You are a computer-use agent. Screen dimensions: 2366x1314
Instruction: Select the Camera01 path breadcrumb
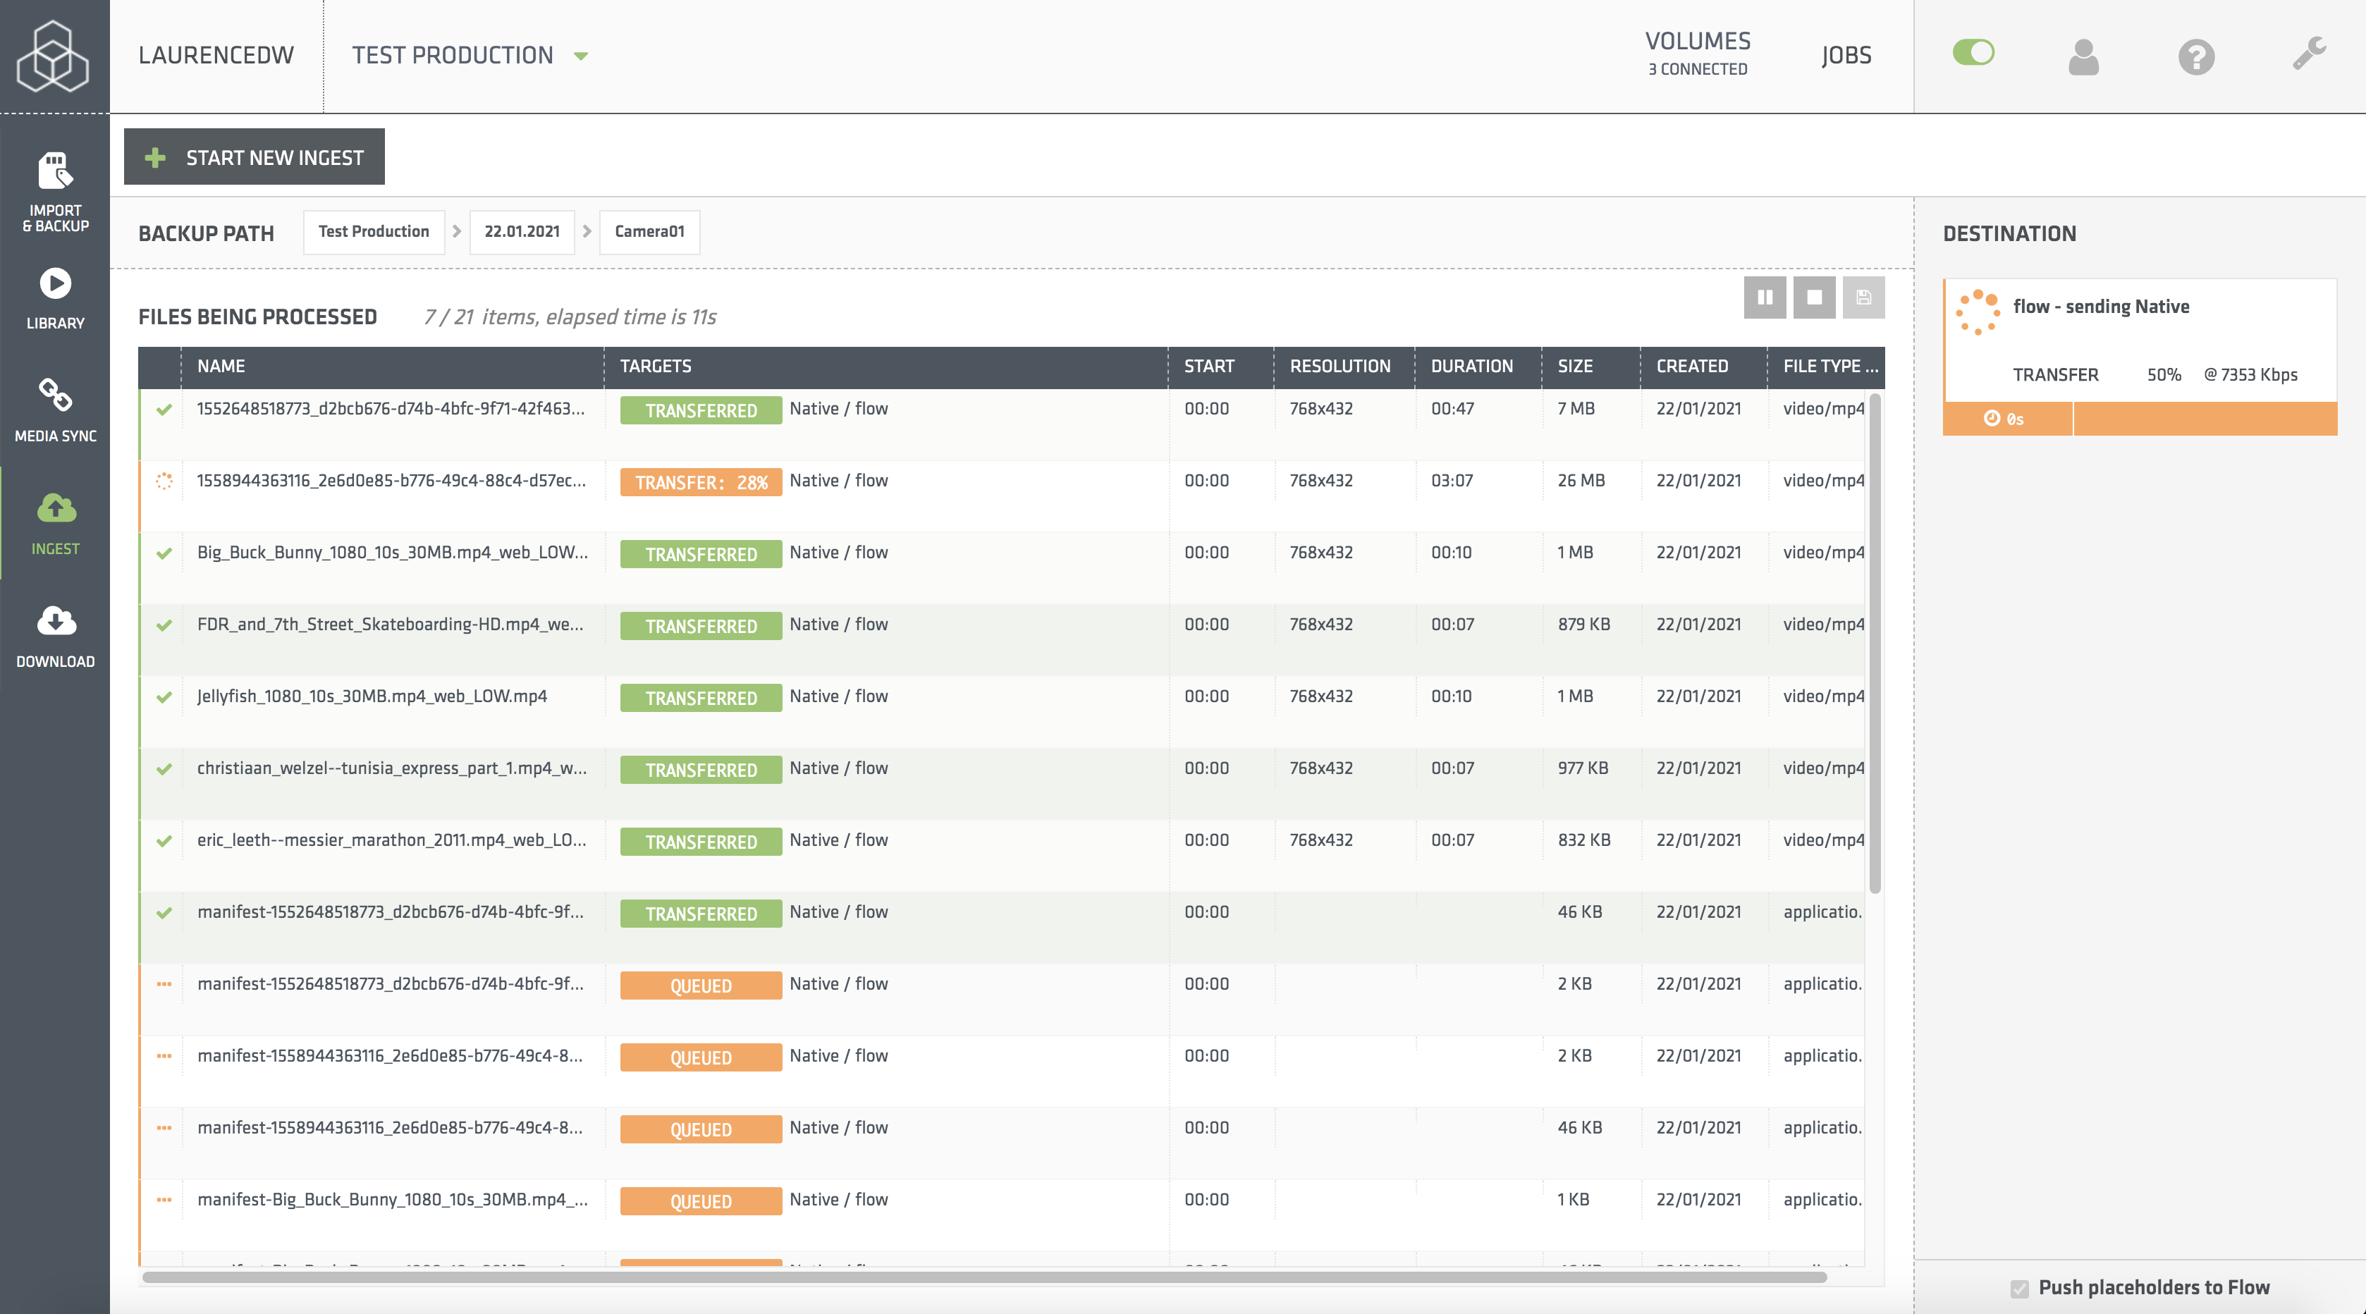pyautogui.click(x=649, y=231)
